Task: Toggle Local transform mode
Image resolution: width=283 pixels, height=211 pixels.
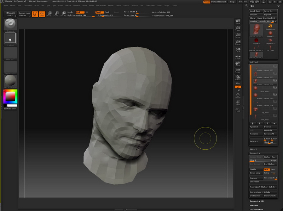Action: click(x=238, y=50)
